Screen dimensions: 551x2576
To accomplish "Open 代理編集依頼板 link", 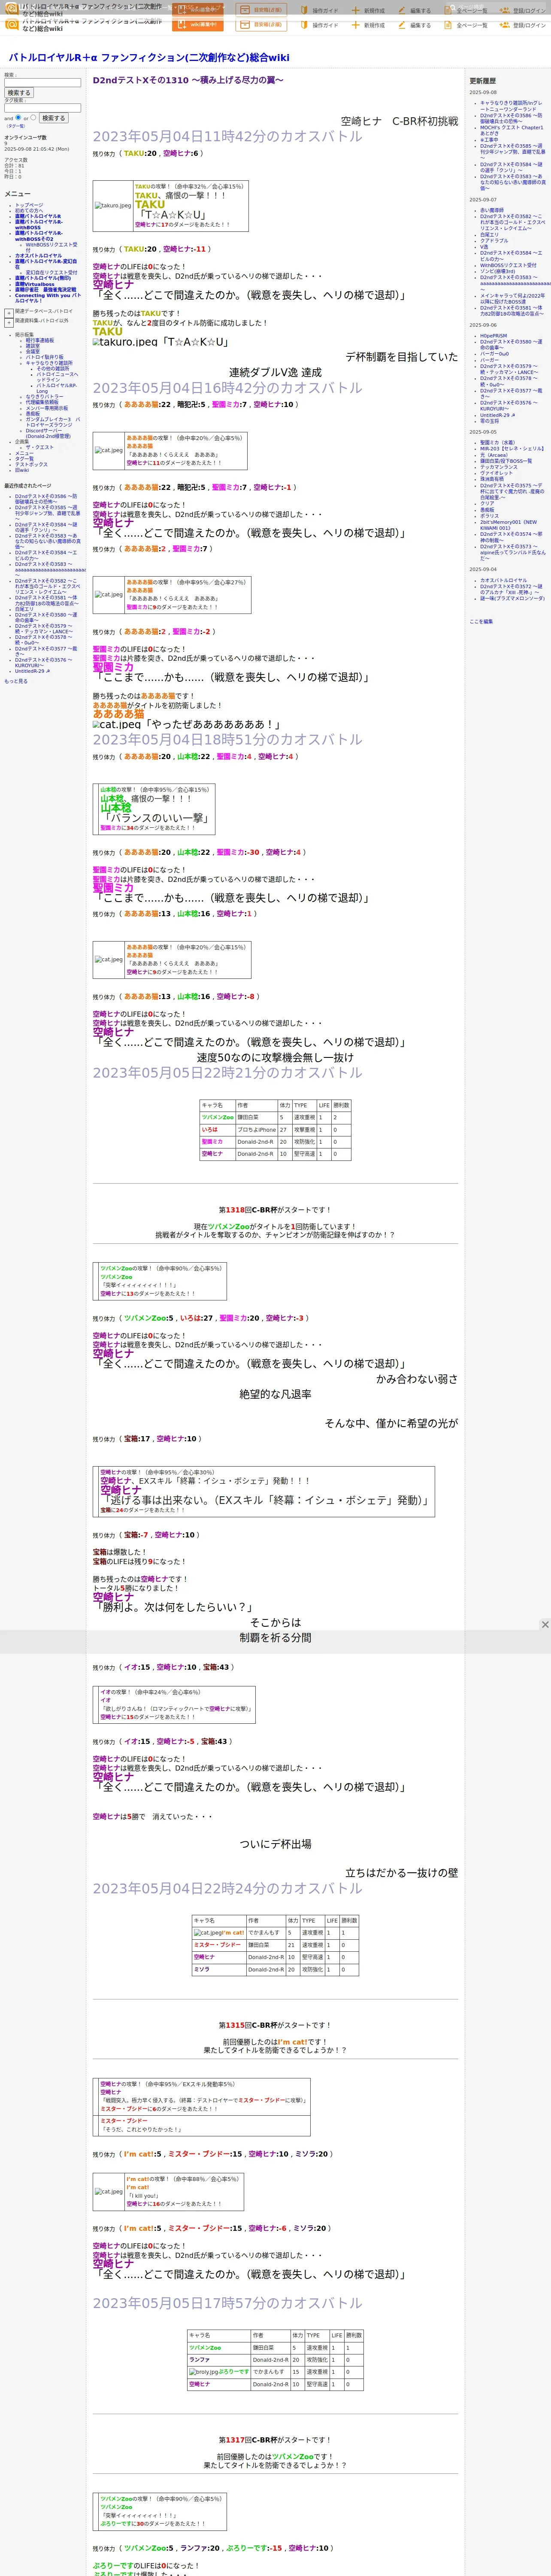I will click(42, 402).
